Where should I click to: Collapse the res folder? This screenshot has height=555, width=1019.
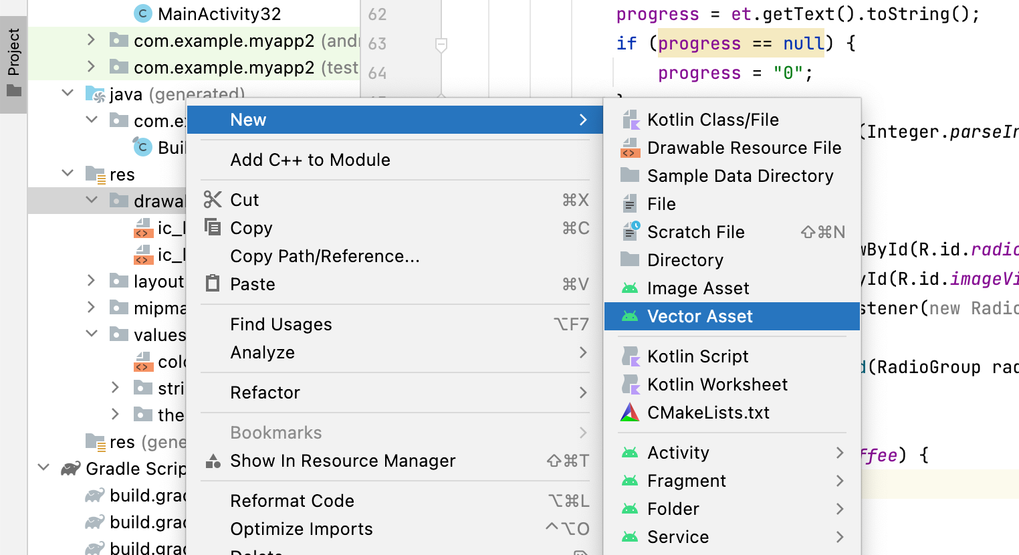tap(68, 173)
